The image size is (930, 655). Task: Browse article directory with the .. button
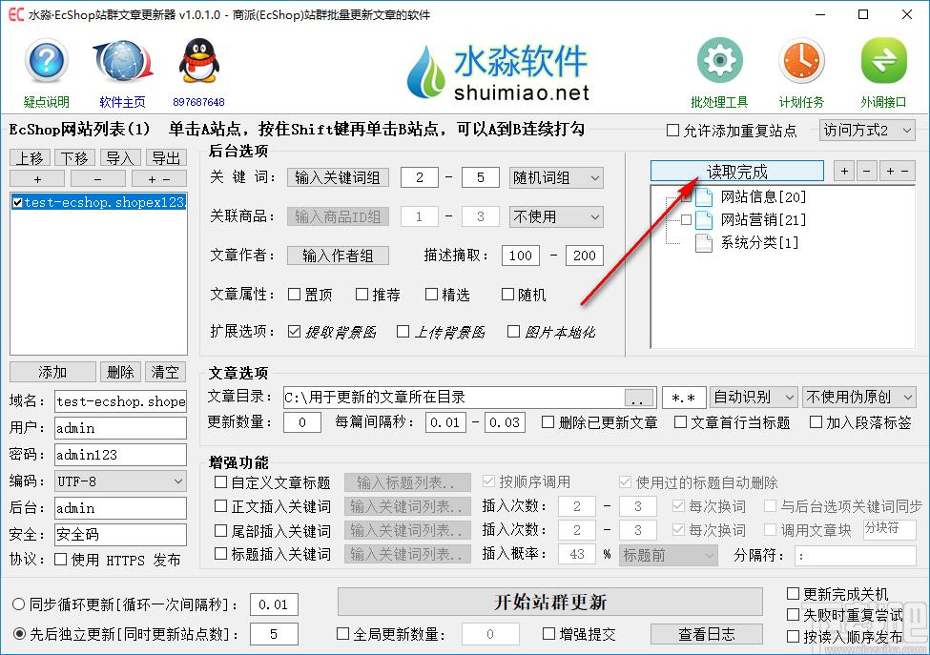click(x=639, y=398)
